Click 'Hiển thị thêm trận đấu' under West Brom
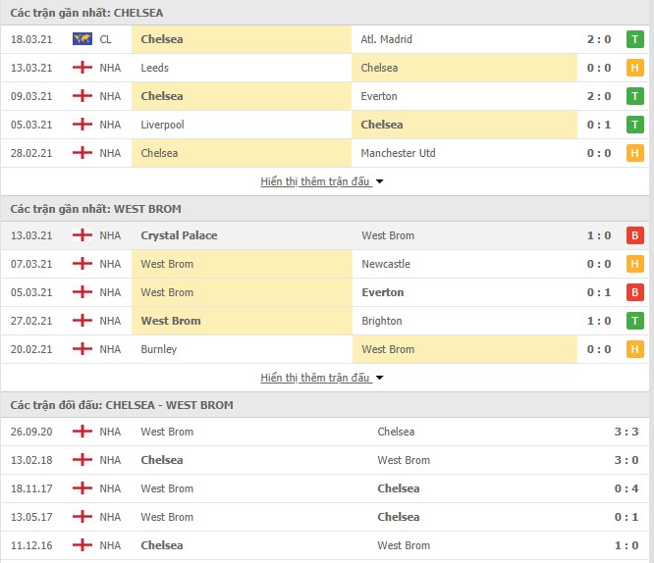This screenshot has width=654, height=563. click(x=316, y=378)
